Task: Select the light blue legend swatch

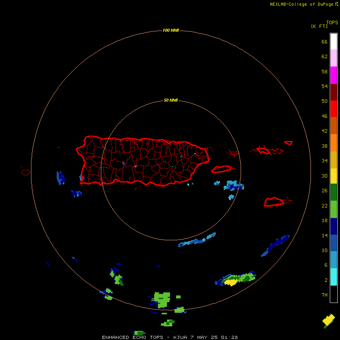Action: coord(334,260)
